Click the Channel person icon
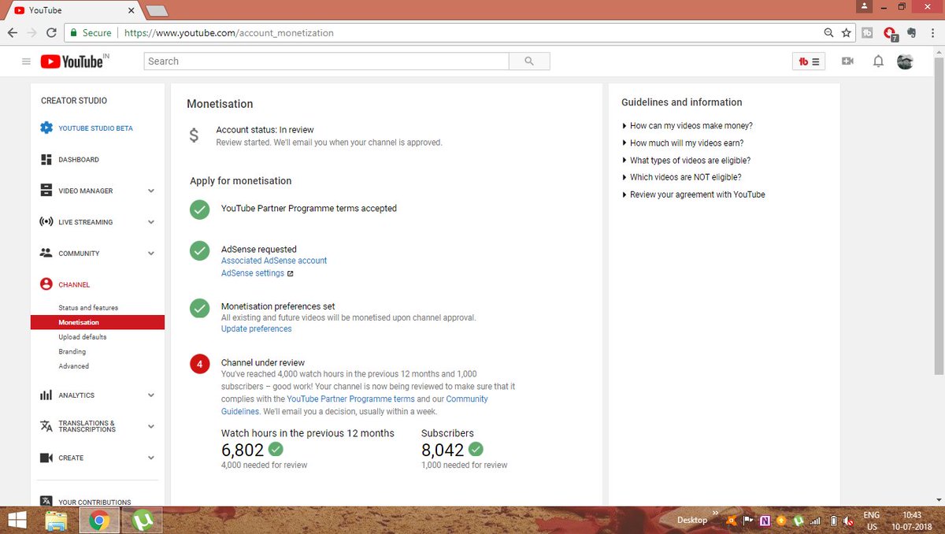This screenshot has height=534, width=945. (46, 284)
